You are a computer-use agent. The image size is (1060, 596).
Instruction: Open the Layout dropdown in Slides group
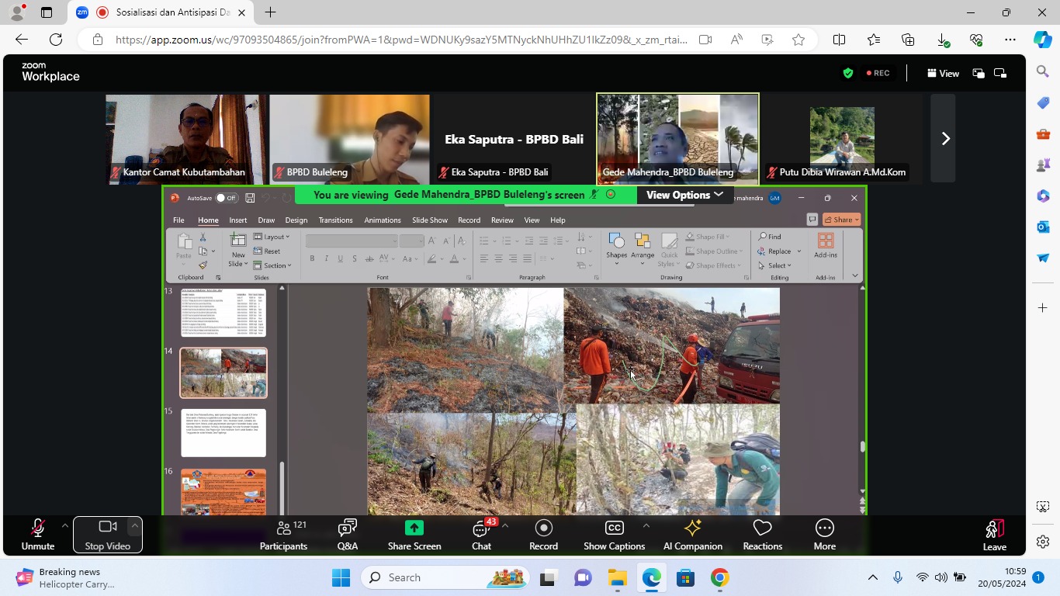point(272,237)
